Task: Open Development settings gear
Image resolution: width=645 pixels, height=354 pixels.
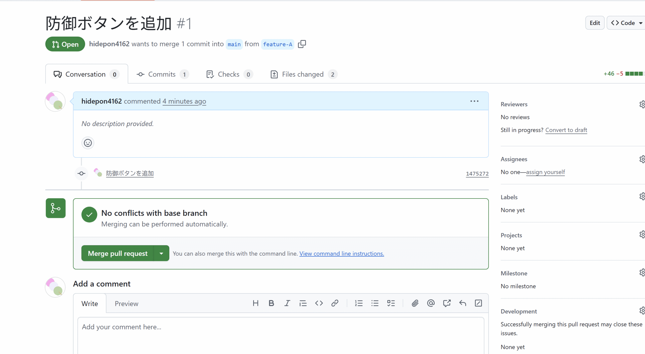Action: 642,311
